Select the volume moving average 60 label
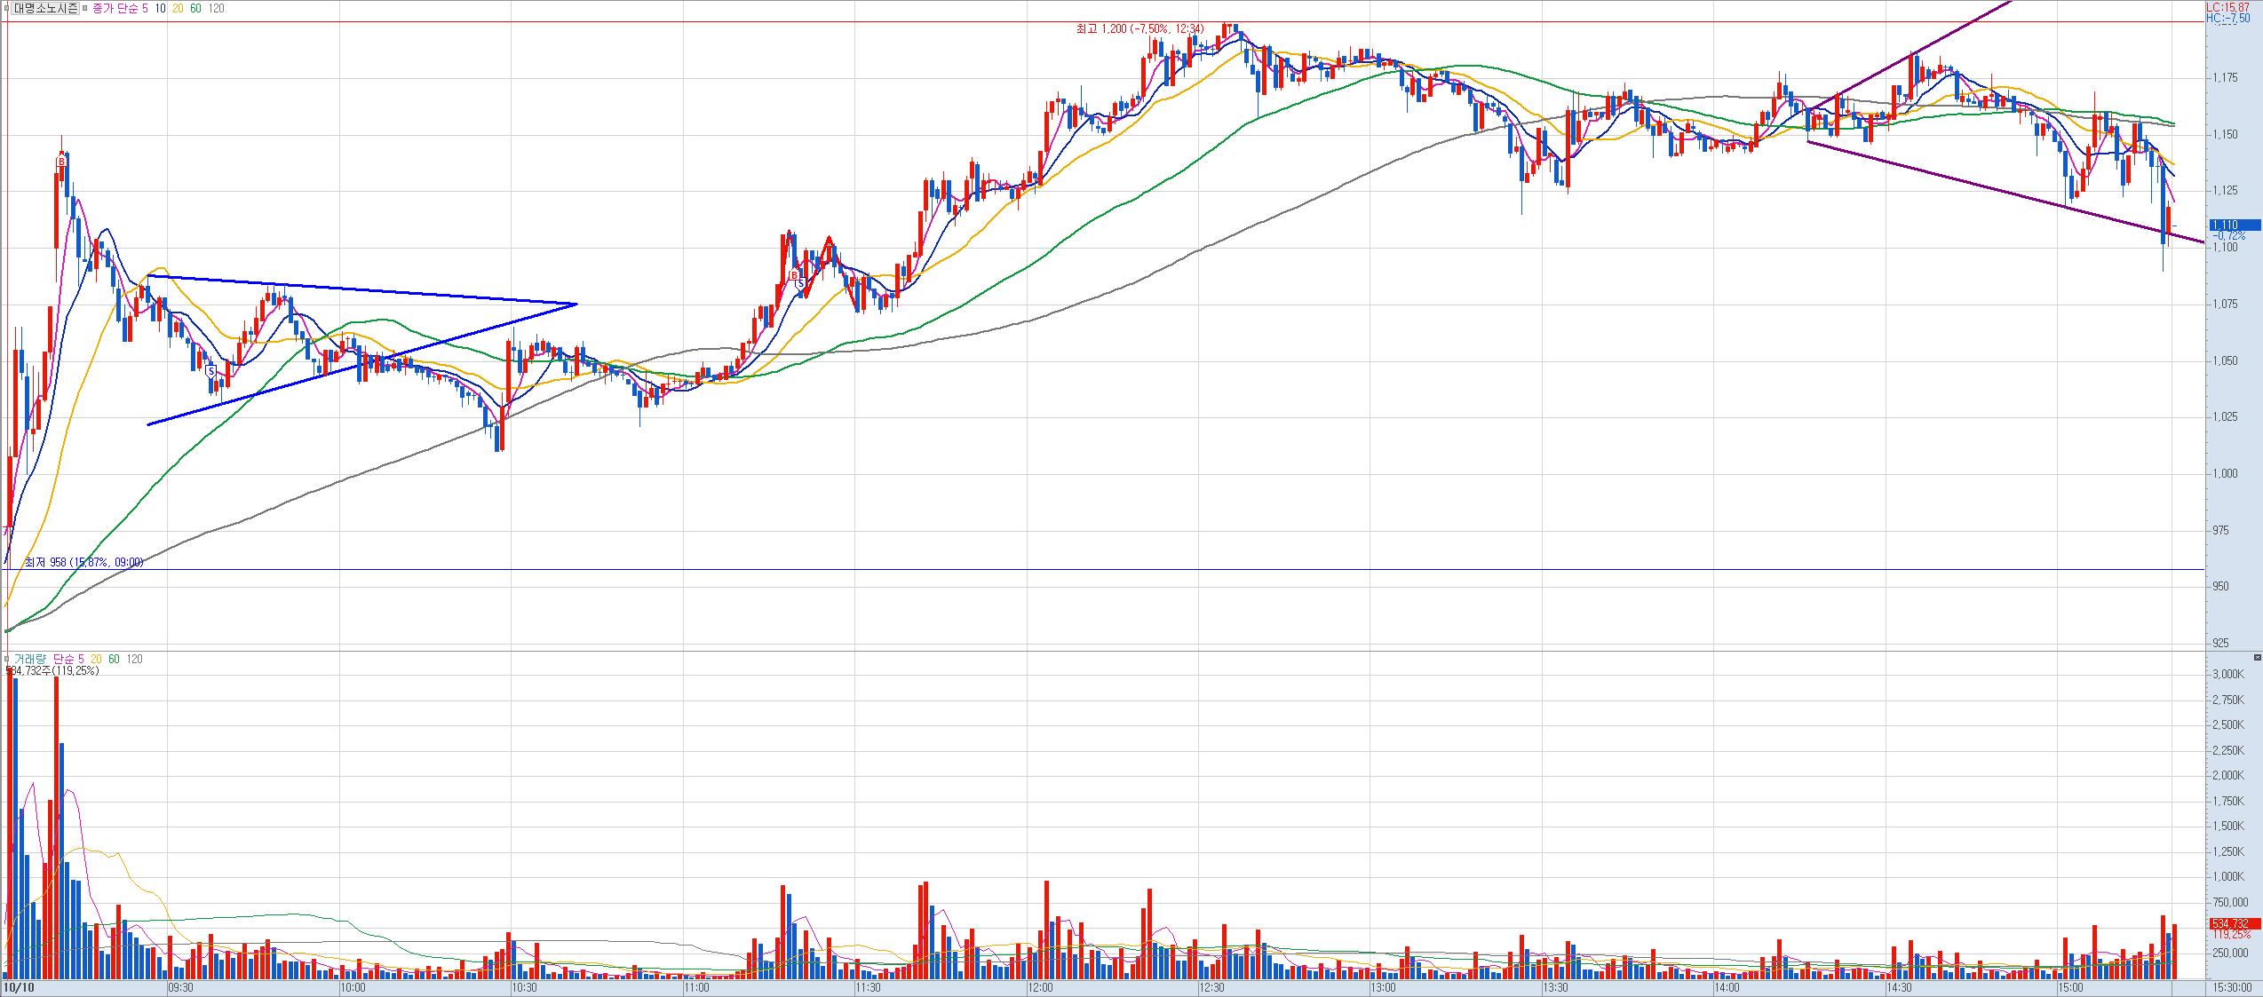 coord(115,659)
